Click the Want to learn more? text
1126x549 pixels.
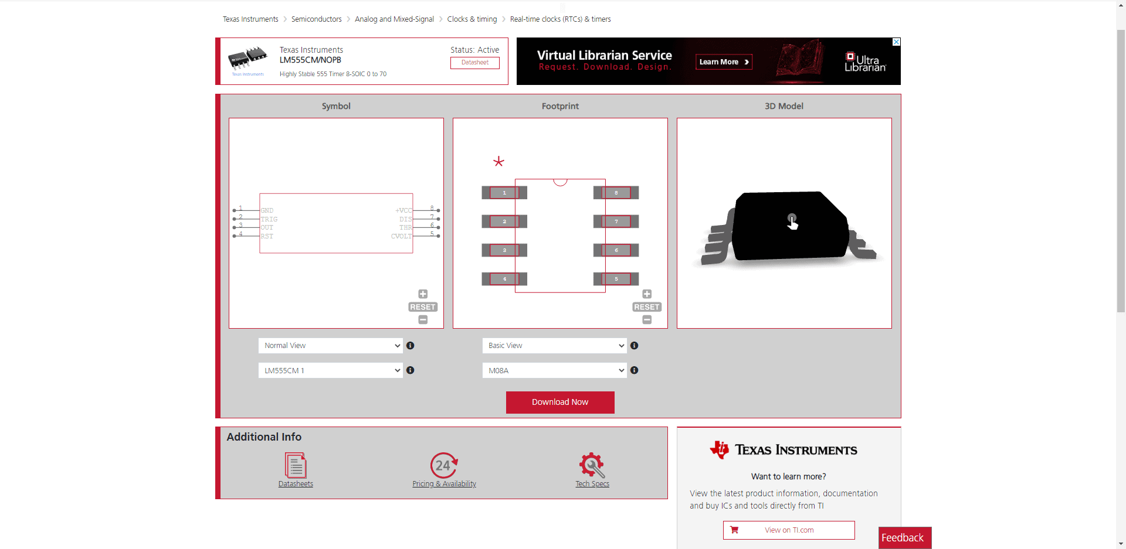click(x=789, y=476)
